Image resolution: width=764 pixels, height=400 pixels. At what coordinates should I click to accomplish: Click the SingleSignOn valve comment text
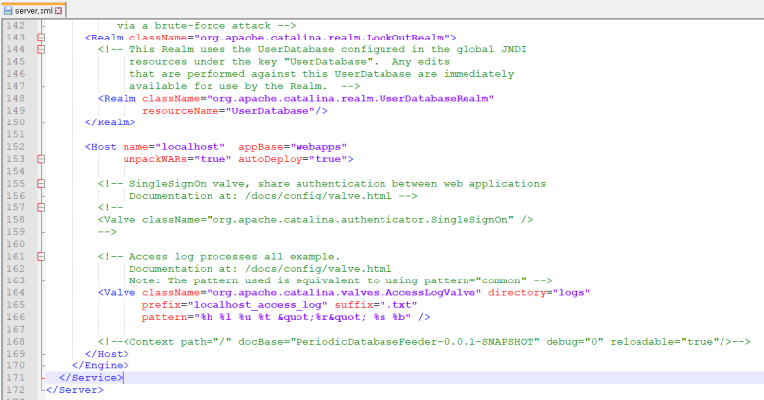[337, 184]
